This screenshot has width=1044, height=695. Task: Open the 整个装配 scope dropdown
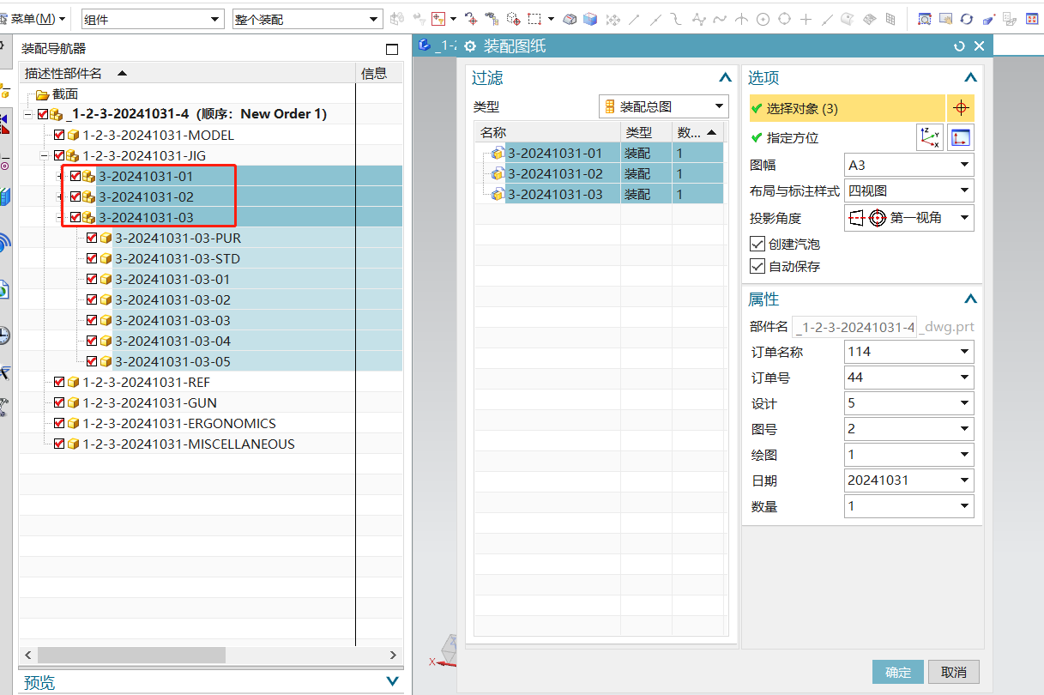pos(307,19)
